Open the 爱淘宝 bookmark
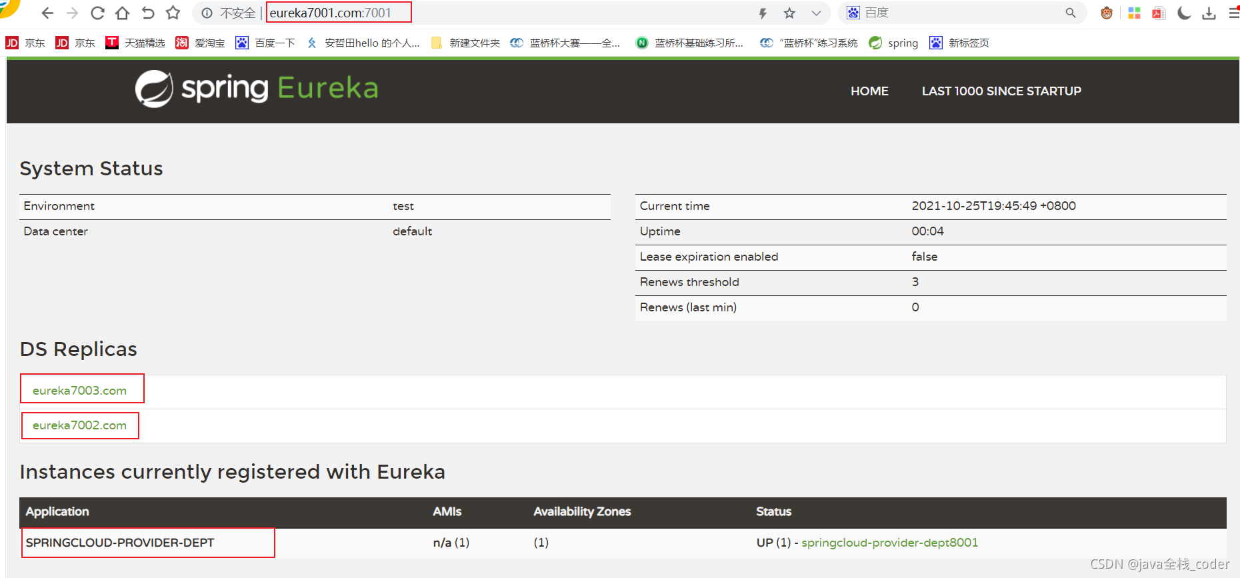This screenshot has height=578, width=1240. 200,43
